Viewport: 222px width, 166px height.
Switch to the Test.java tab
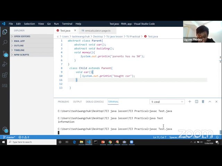click(65, 30)
